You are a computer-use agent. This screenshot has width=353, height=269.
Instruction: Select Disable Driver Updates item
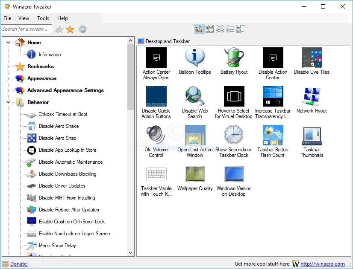click(x=62, y=186)
